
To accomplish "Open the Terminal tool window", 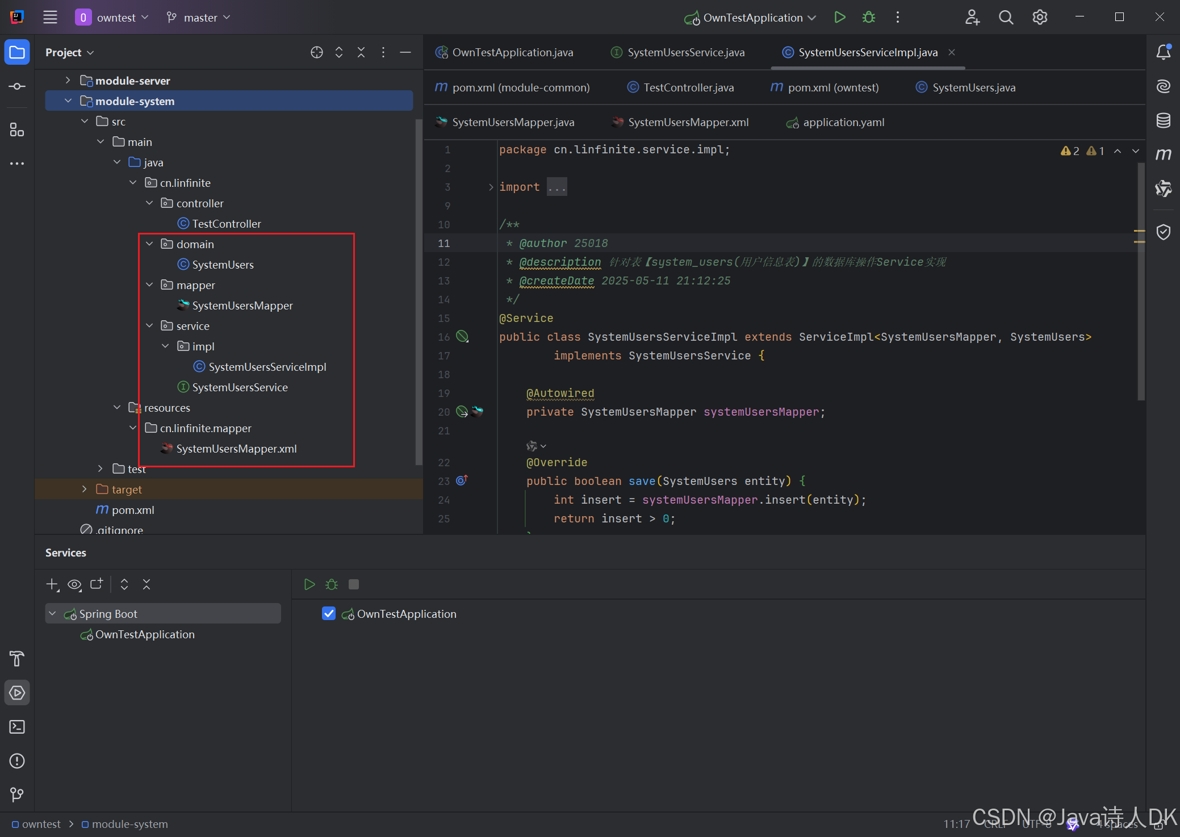I will pyautogui.click(x=16, y=727).
